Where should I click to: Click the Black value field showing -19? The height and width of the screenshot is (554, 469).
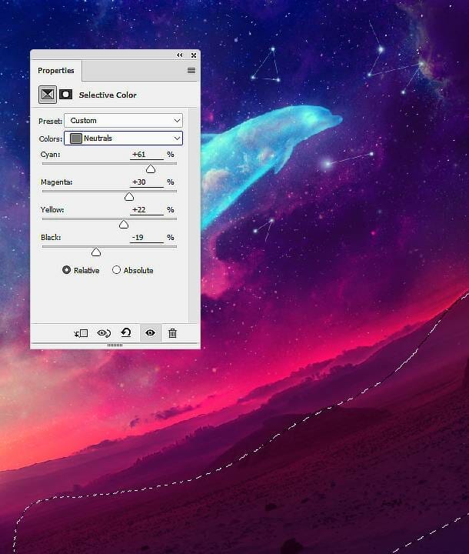click(147, 238)
